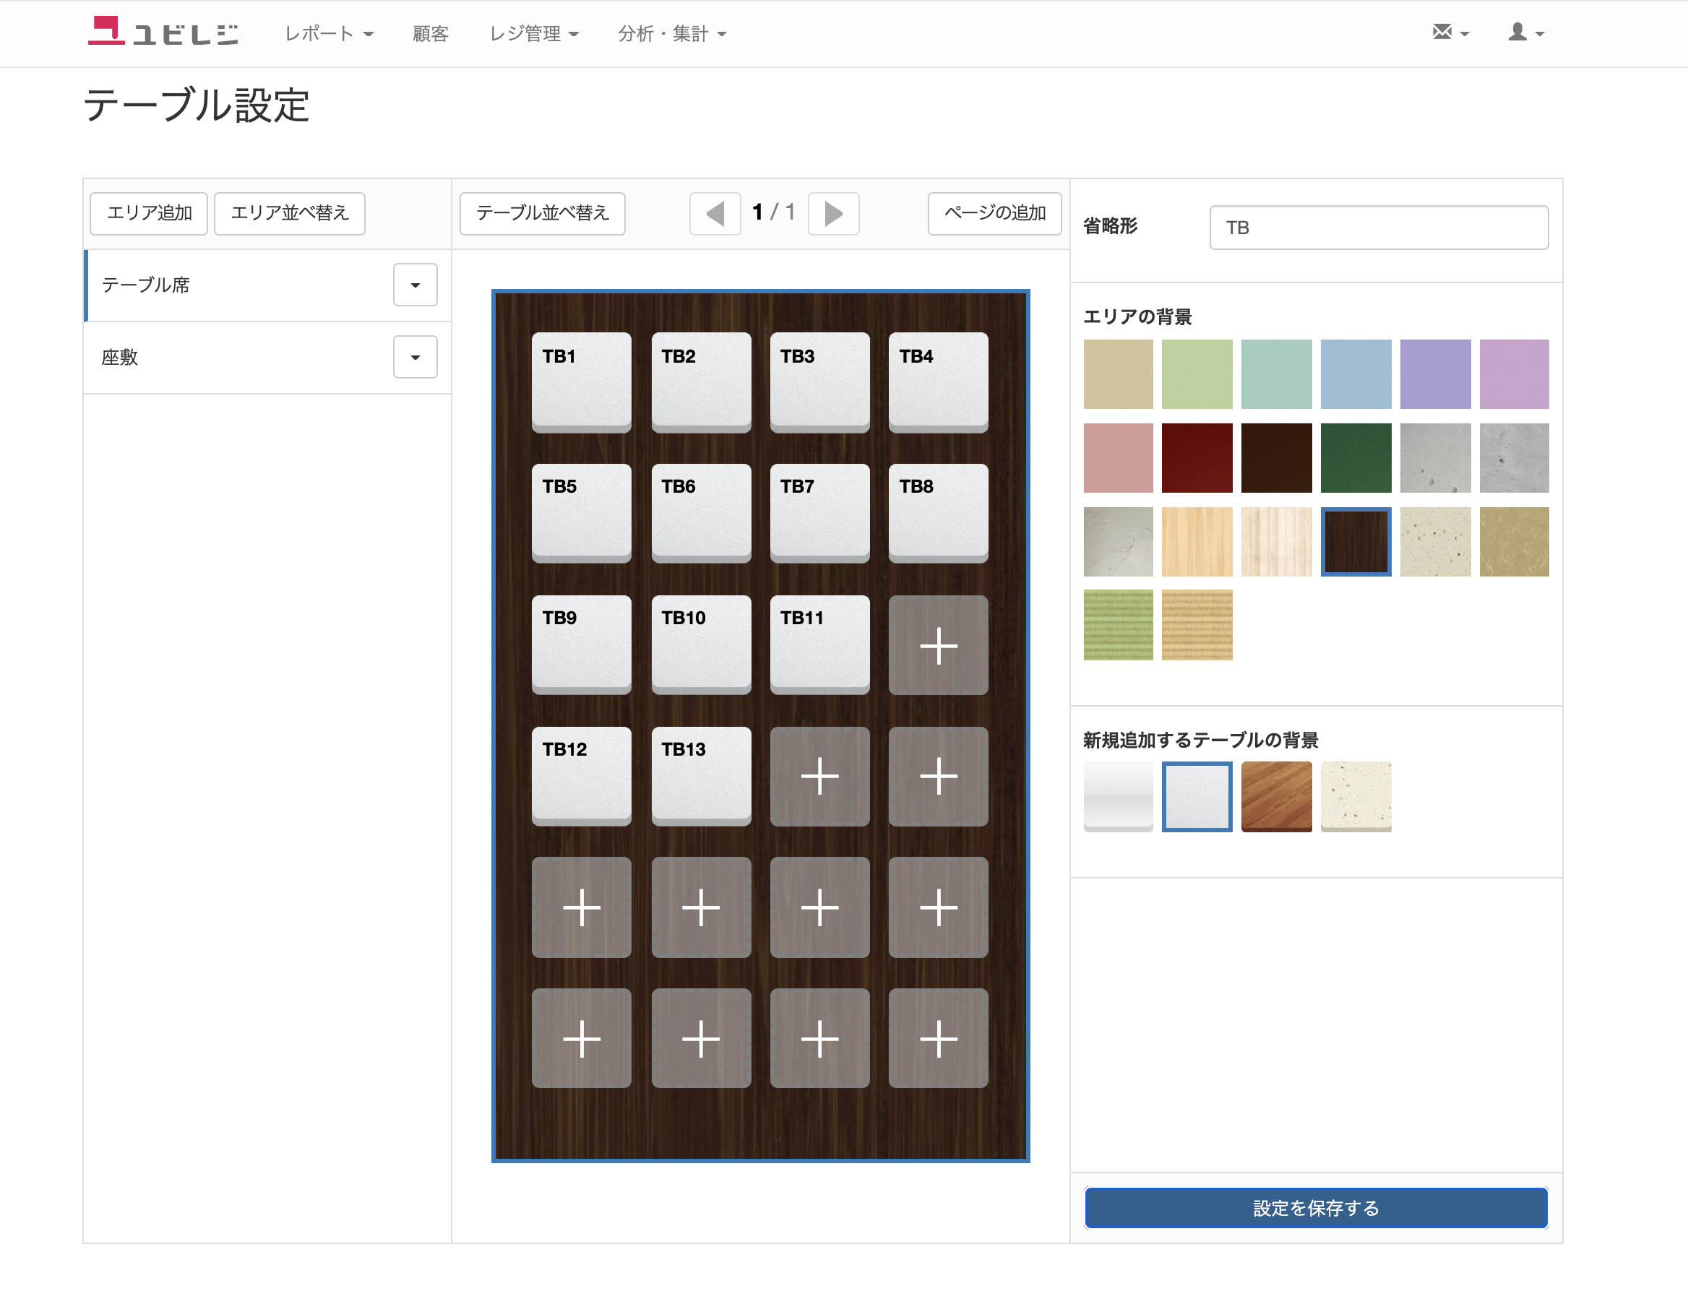Choose glossy white table background

(x=1118, y=796)
